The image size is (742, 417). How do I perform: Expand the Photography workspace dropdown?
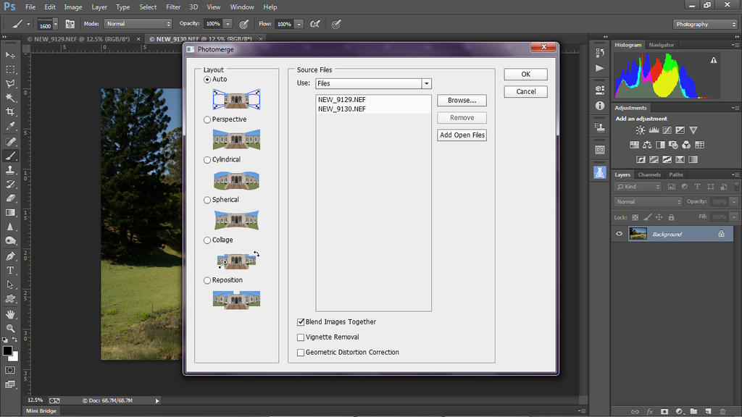[x=704, y=24]
